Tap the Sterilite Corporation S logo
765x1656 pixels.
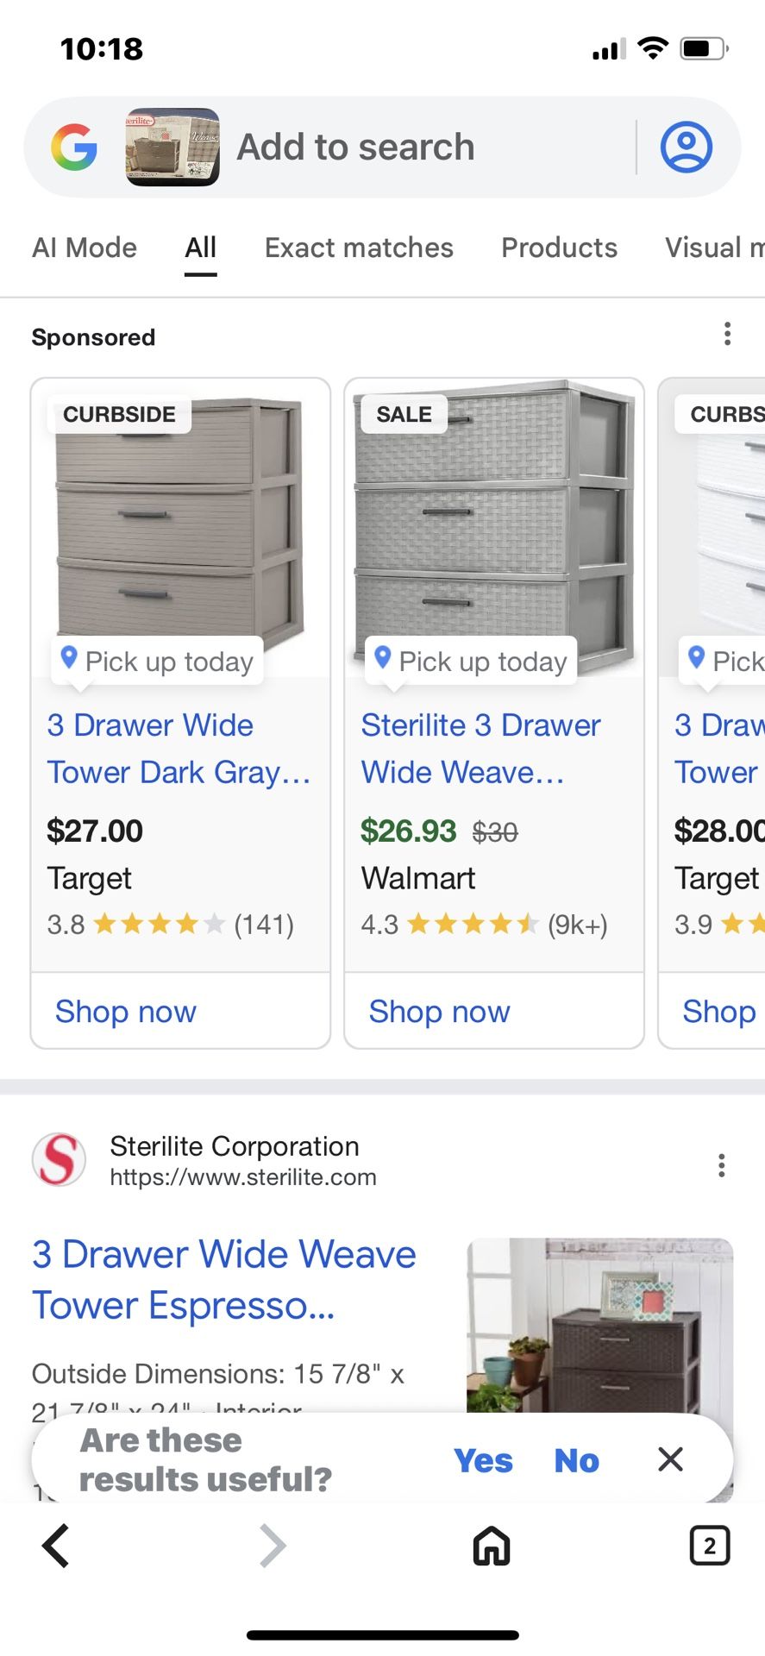(x=59, y=1159)
